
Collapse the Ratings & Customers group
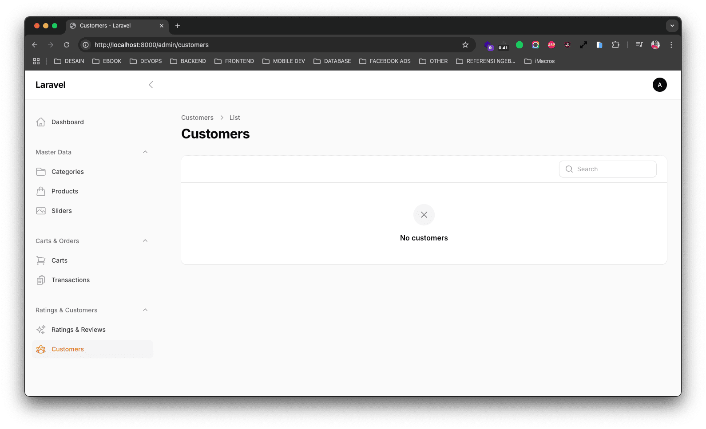pos(145,310)
